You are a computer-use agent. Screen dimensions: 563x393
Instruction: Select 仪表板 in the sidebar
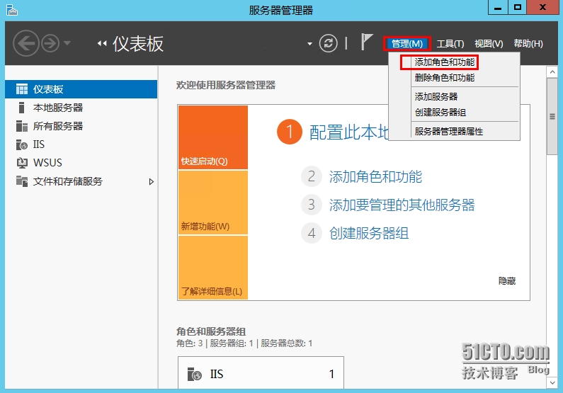pos(81,89)
